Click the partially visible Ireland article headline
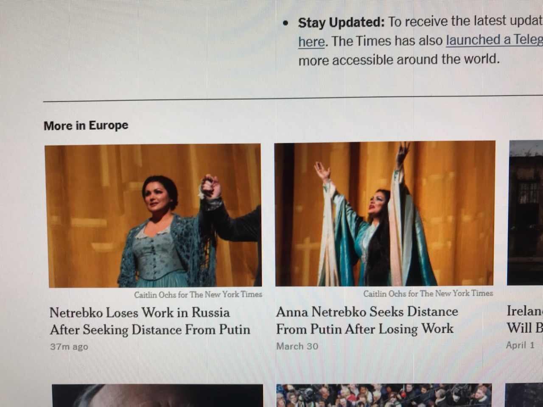Screen dimensions: 543x407 (x=525, y=319)
